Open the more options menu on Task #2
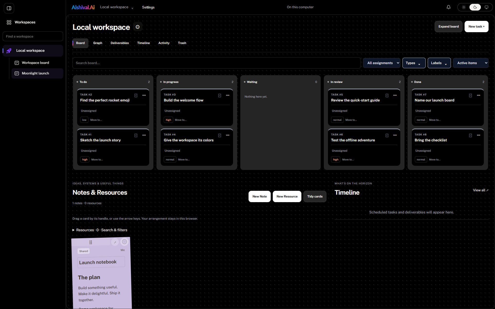495x309 pixels. [144, 95]
